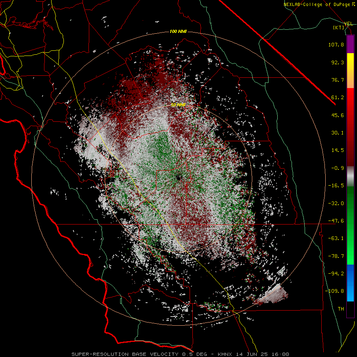Select the 14.5 legend value
The width and height of the screenshot is (357, 357).
[x=338, y=150]
